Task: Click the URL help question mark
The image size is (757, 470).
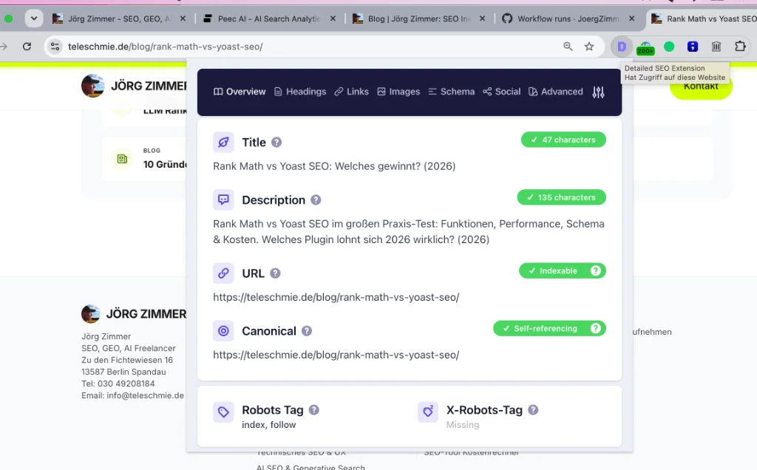Action: pos(275,273)
